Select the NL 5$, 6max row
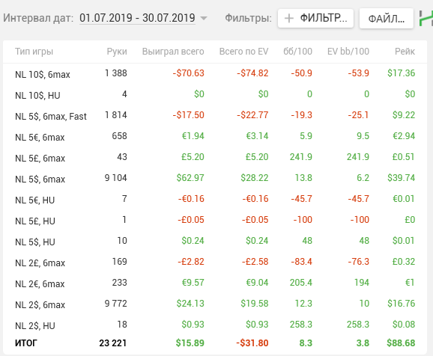 215,179
